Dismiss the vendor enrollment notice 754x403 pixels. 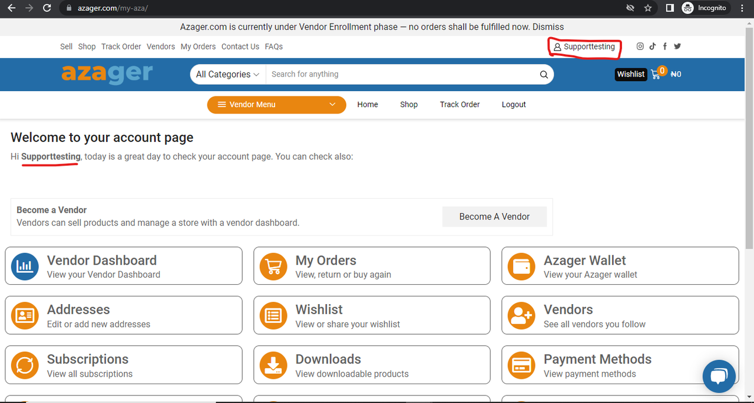click(x=548, y=27)
